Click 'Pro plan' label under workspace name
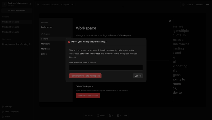Screen dimensions: 212x120 point(11,6)
